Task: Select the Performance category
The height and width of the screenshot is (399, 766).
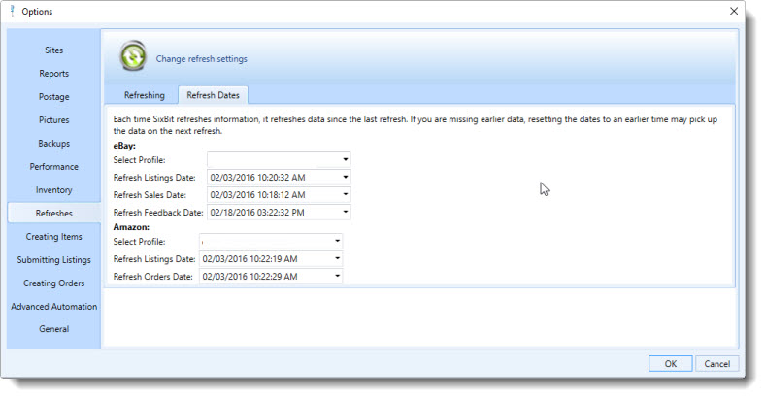Action: tap(53, 167)
